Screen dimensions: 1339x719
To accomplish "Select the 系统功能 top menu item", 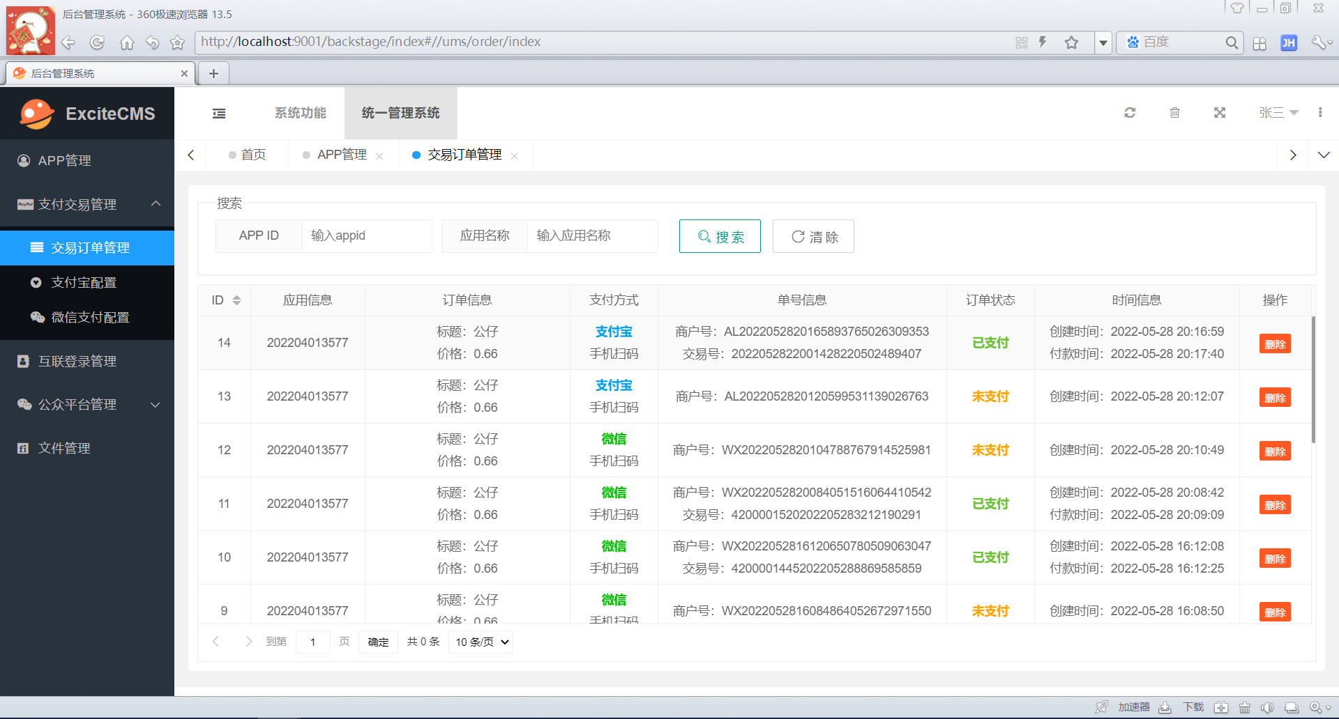I will click(x=300, y=113).
